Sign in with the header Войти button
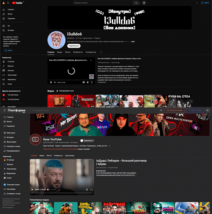This screenshot has width=212, height=214. pyautogui.click(x=205, y=3)
